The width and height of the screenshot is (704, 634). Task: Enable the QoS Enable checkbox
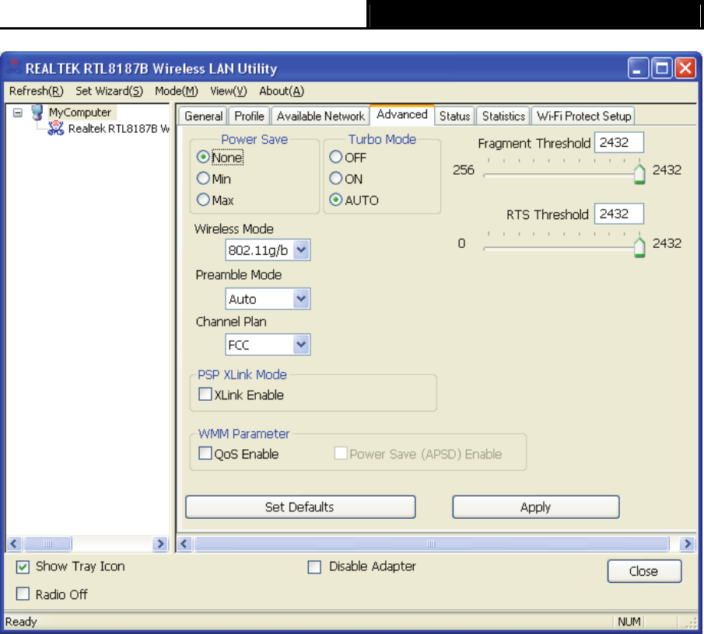205,453
